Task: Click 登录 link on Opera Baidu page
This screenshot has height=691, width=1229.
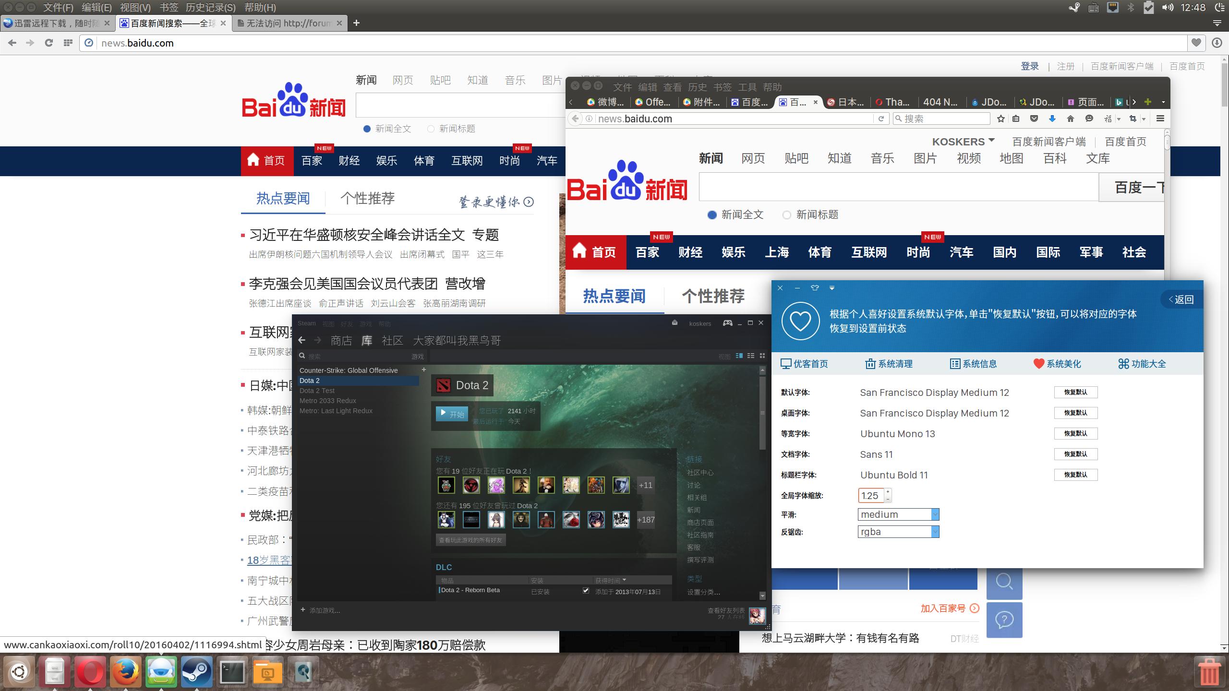Action: click(x=1029, y=66)
